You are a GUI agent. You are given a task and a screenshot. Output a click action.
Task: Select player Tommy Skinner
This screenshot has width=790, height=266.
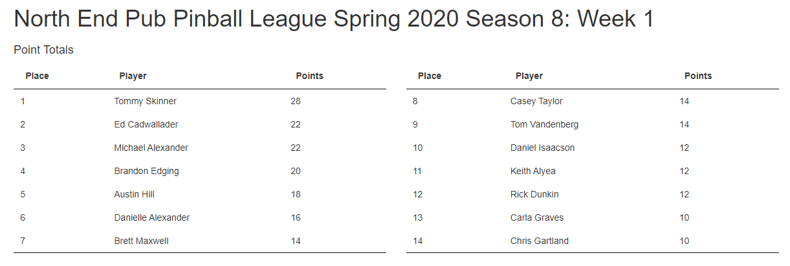tap(145, 101)
